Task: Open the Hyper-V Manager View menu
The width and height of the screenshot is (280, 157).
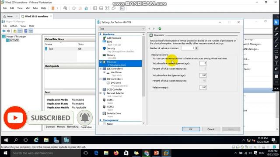Action: coord(23,26)
